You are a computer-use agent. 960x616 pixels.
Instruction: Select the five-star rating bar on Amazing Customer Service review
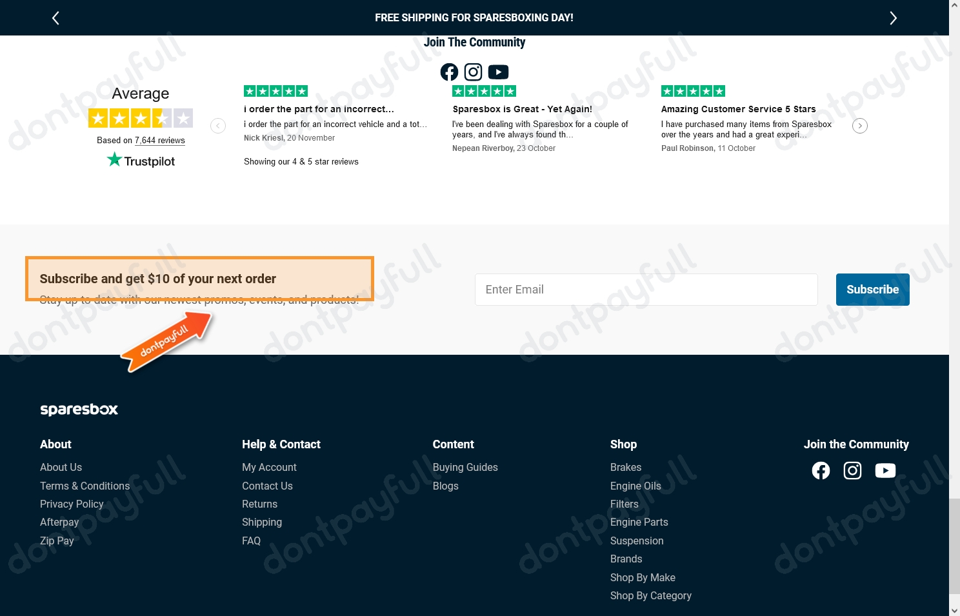693,90
